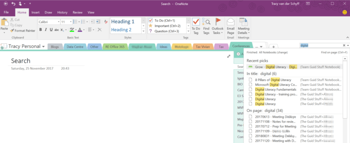Cut the selection with scissors icon
The image size is (350, 143).
click(x=12, y=19)
